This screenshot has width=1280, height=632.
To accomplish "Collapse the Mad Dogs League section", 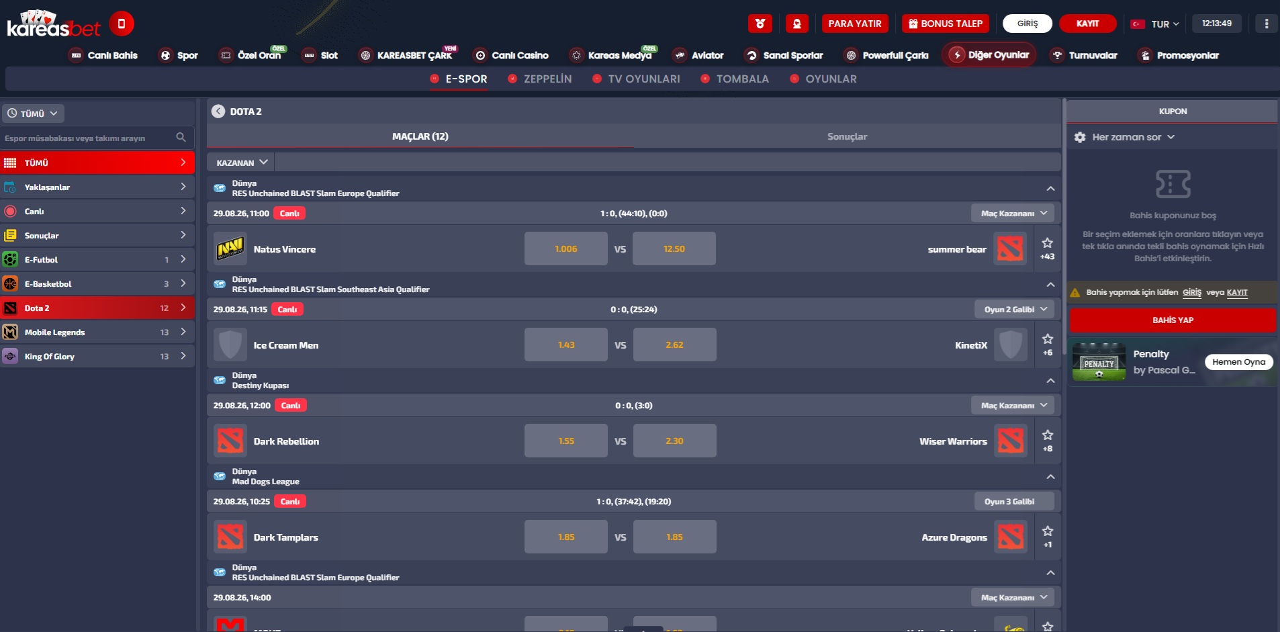I will pos(1050,477).
